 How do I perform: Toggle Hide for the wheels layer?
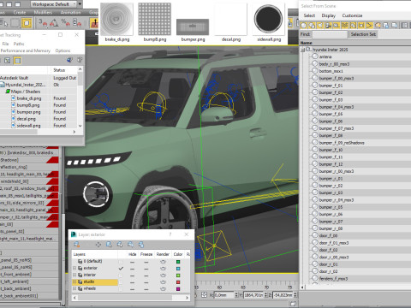(132, 289)
